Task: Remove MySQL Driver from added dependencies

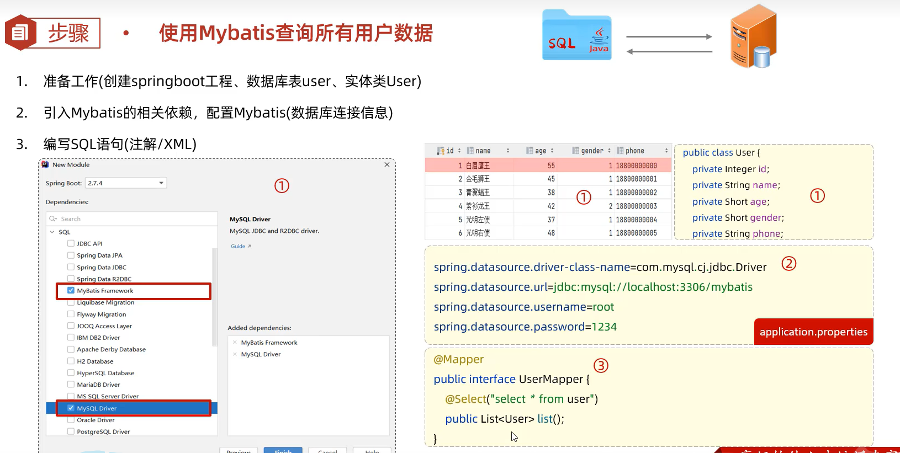Action: (x=235, y=354)
